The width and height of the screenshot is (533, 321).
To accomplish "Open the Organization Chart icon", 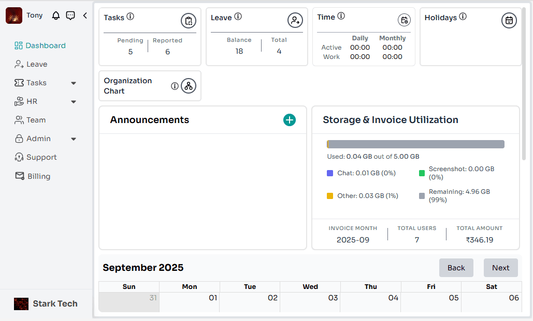I will pyautogui.click(x=188, y=86).
